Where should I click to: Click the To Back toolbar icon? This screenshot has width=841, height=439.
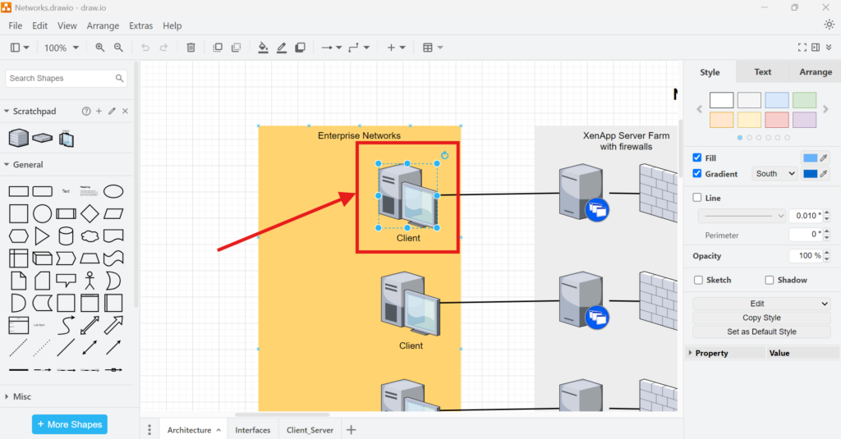point(236,48)
